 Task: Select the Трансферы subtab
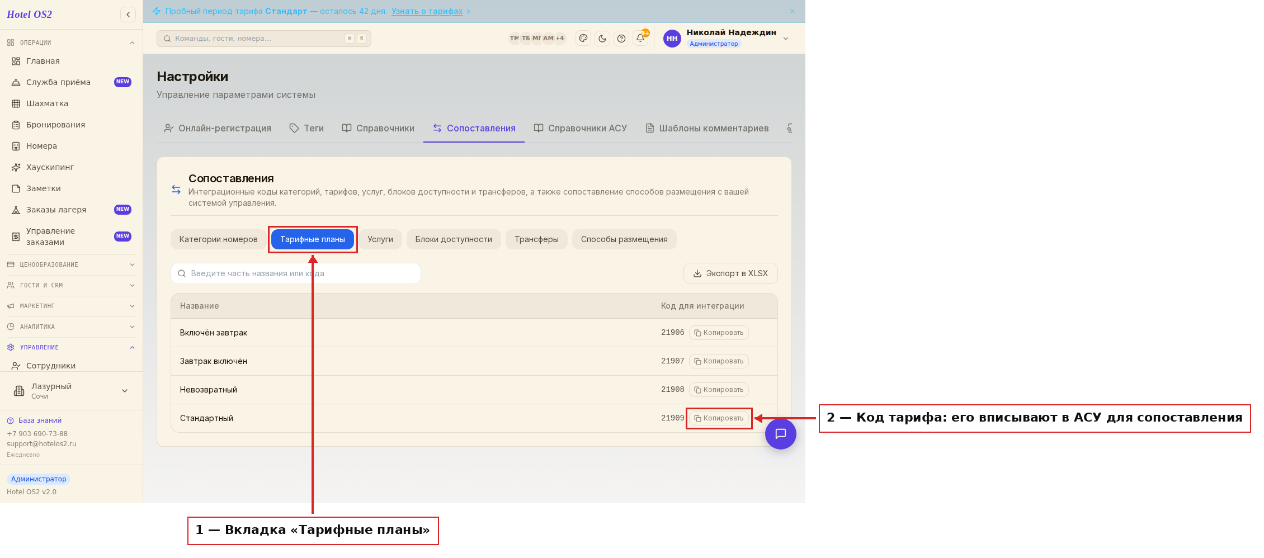coord(536,239)
